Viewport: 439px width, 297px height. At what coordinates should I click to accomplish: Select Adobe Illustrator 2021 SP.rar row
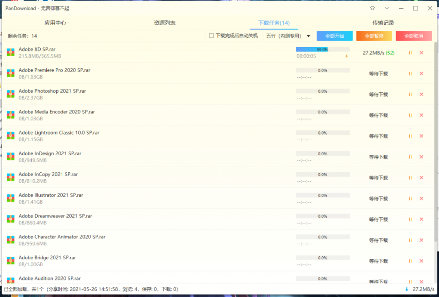[218, 198]
